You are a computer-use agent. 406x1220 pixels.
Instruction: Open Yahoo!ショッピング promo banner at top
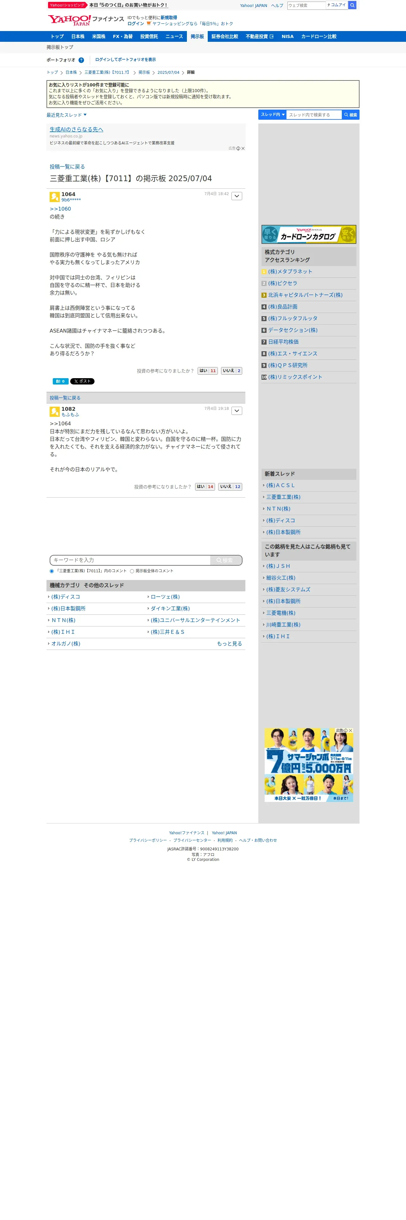point(108,5)
